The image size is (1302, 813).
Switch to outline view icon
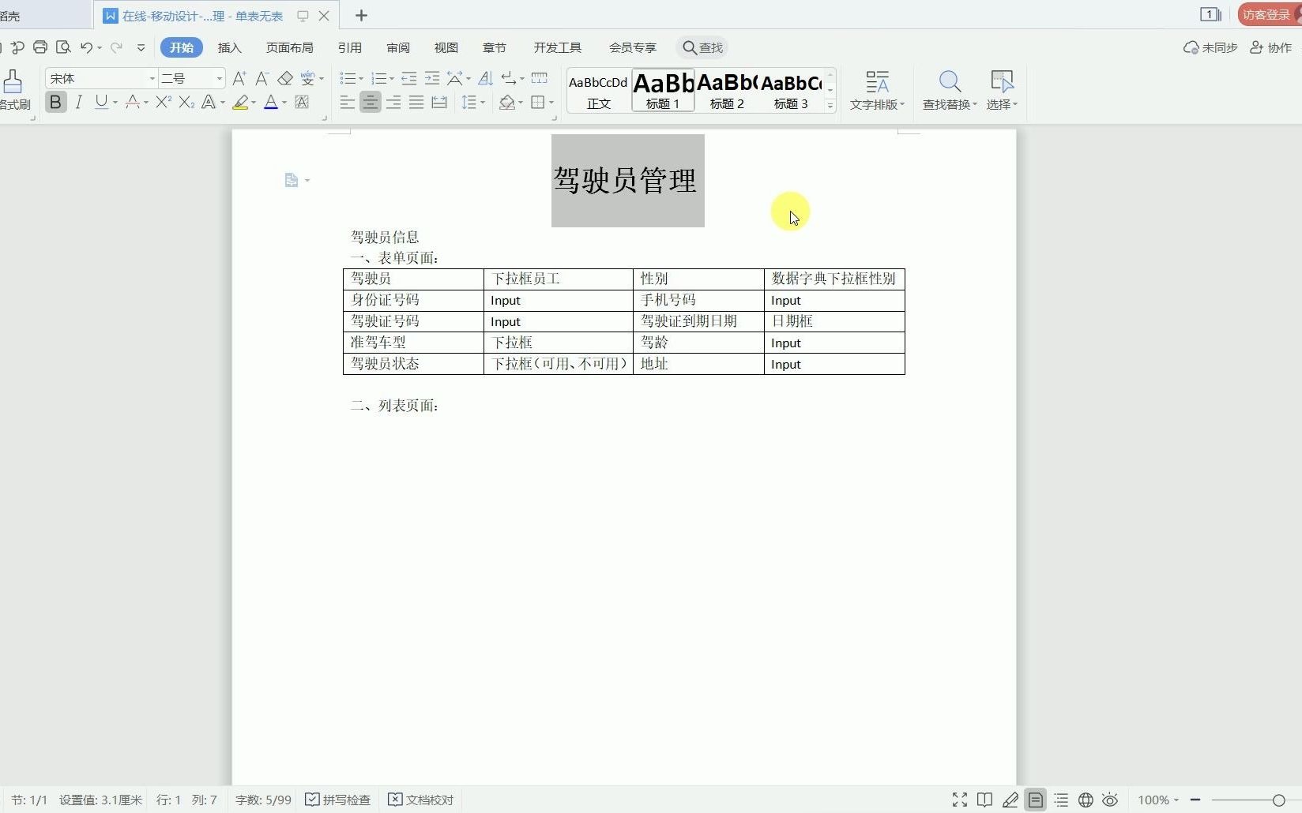coord(1061,800)
